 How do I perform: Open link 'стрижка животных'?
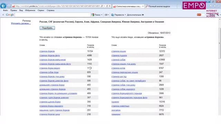coord(121,106)
